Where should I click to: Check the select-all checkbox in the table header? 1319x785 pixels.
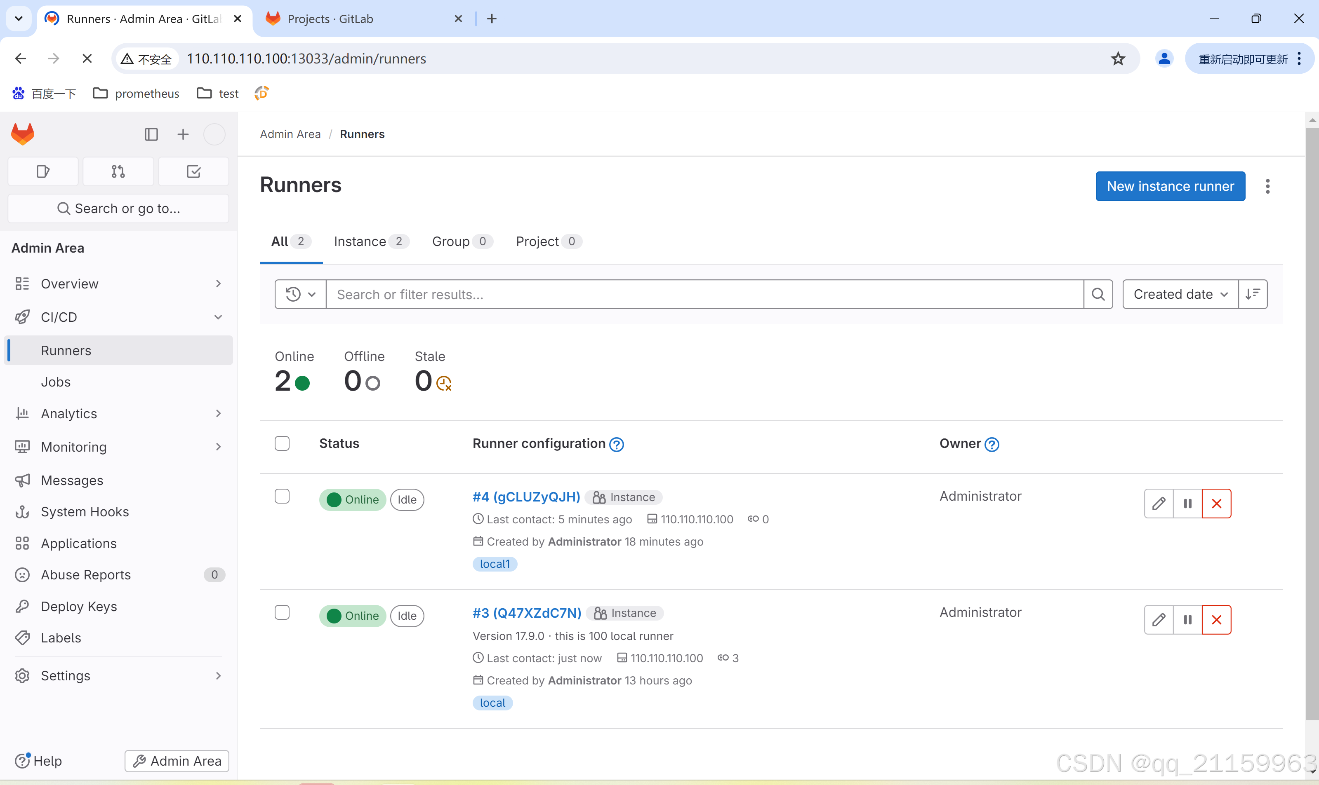click(x=282, y=443)
